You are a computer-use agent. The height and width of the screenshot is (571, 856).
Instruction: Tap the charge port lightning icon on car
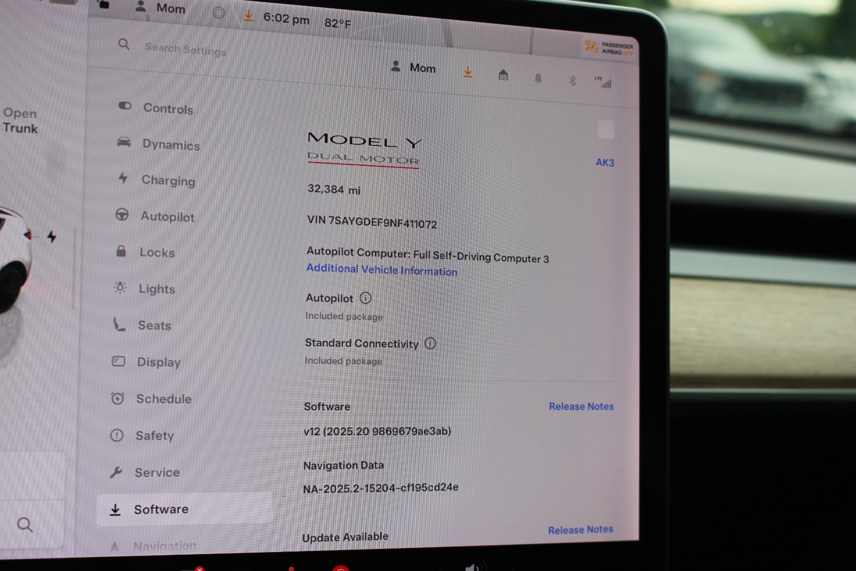pos(52,236)
